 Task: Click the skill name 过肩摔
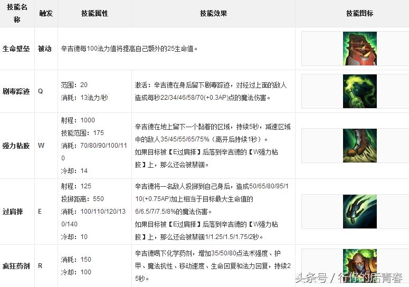click(13, 212)
